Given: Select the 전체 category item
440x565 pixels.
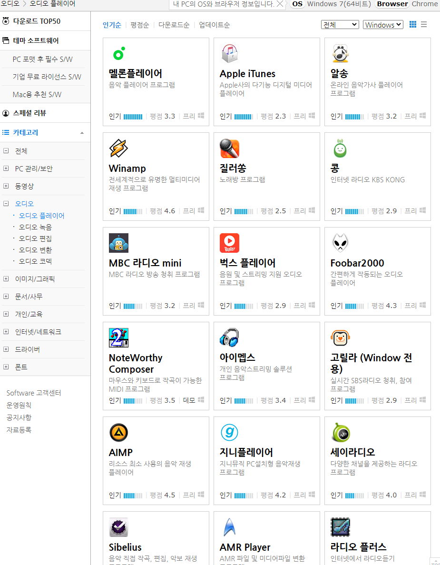Looking at the screenshot, I should (21, 151).
